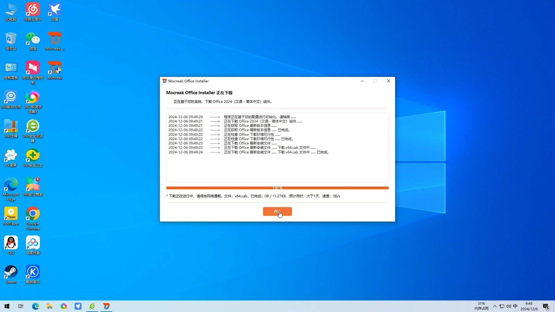The width and height of the screenshot is (555, 312).
Task: Open the QQ desktop shortcut
Action: click(x=11, y=246)
